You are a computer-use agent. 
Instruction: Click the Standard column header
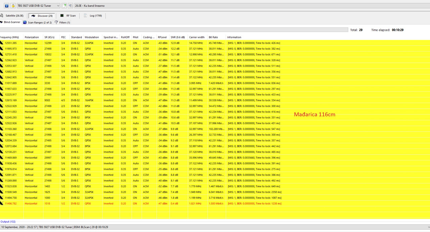coord(77,37)
